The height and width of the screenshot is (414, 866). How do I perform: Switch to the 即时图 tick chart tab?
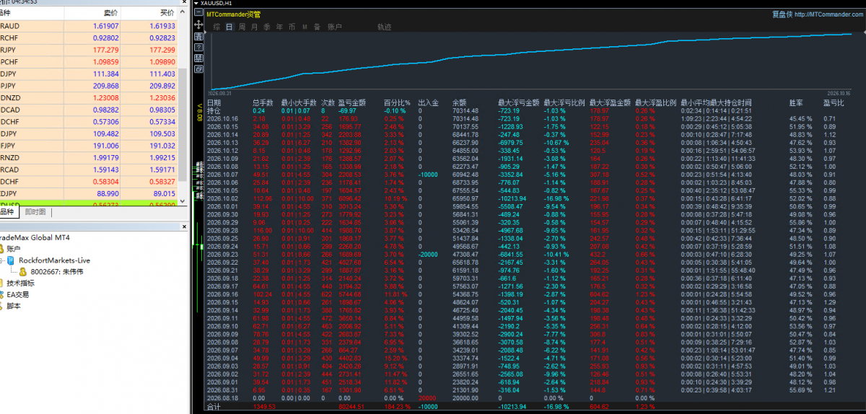pyautogui.click(x=35, y=212)
